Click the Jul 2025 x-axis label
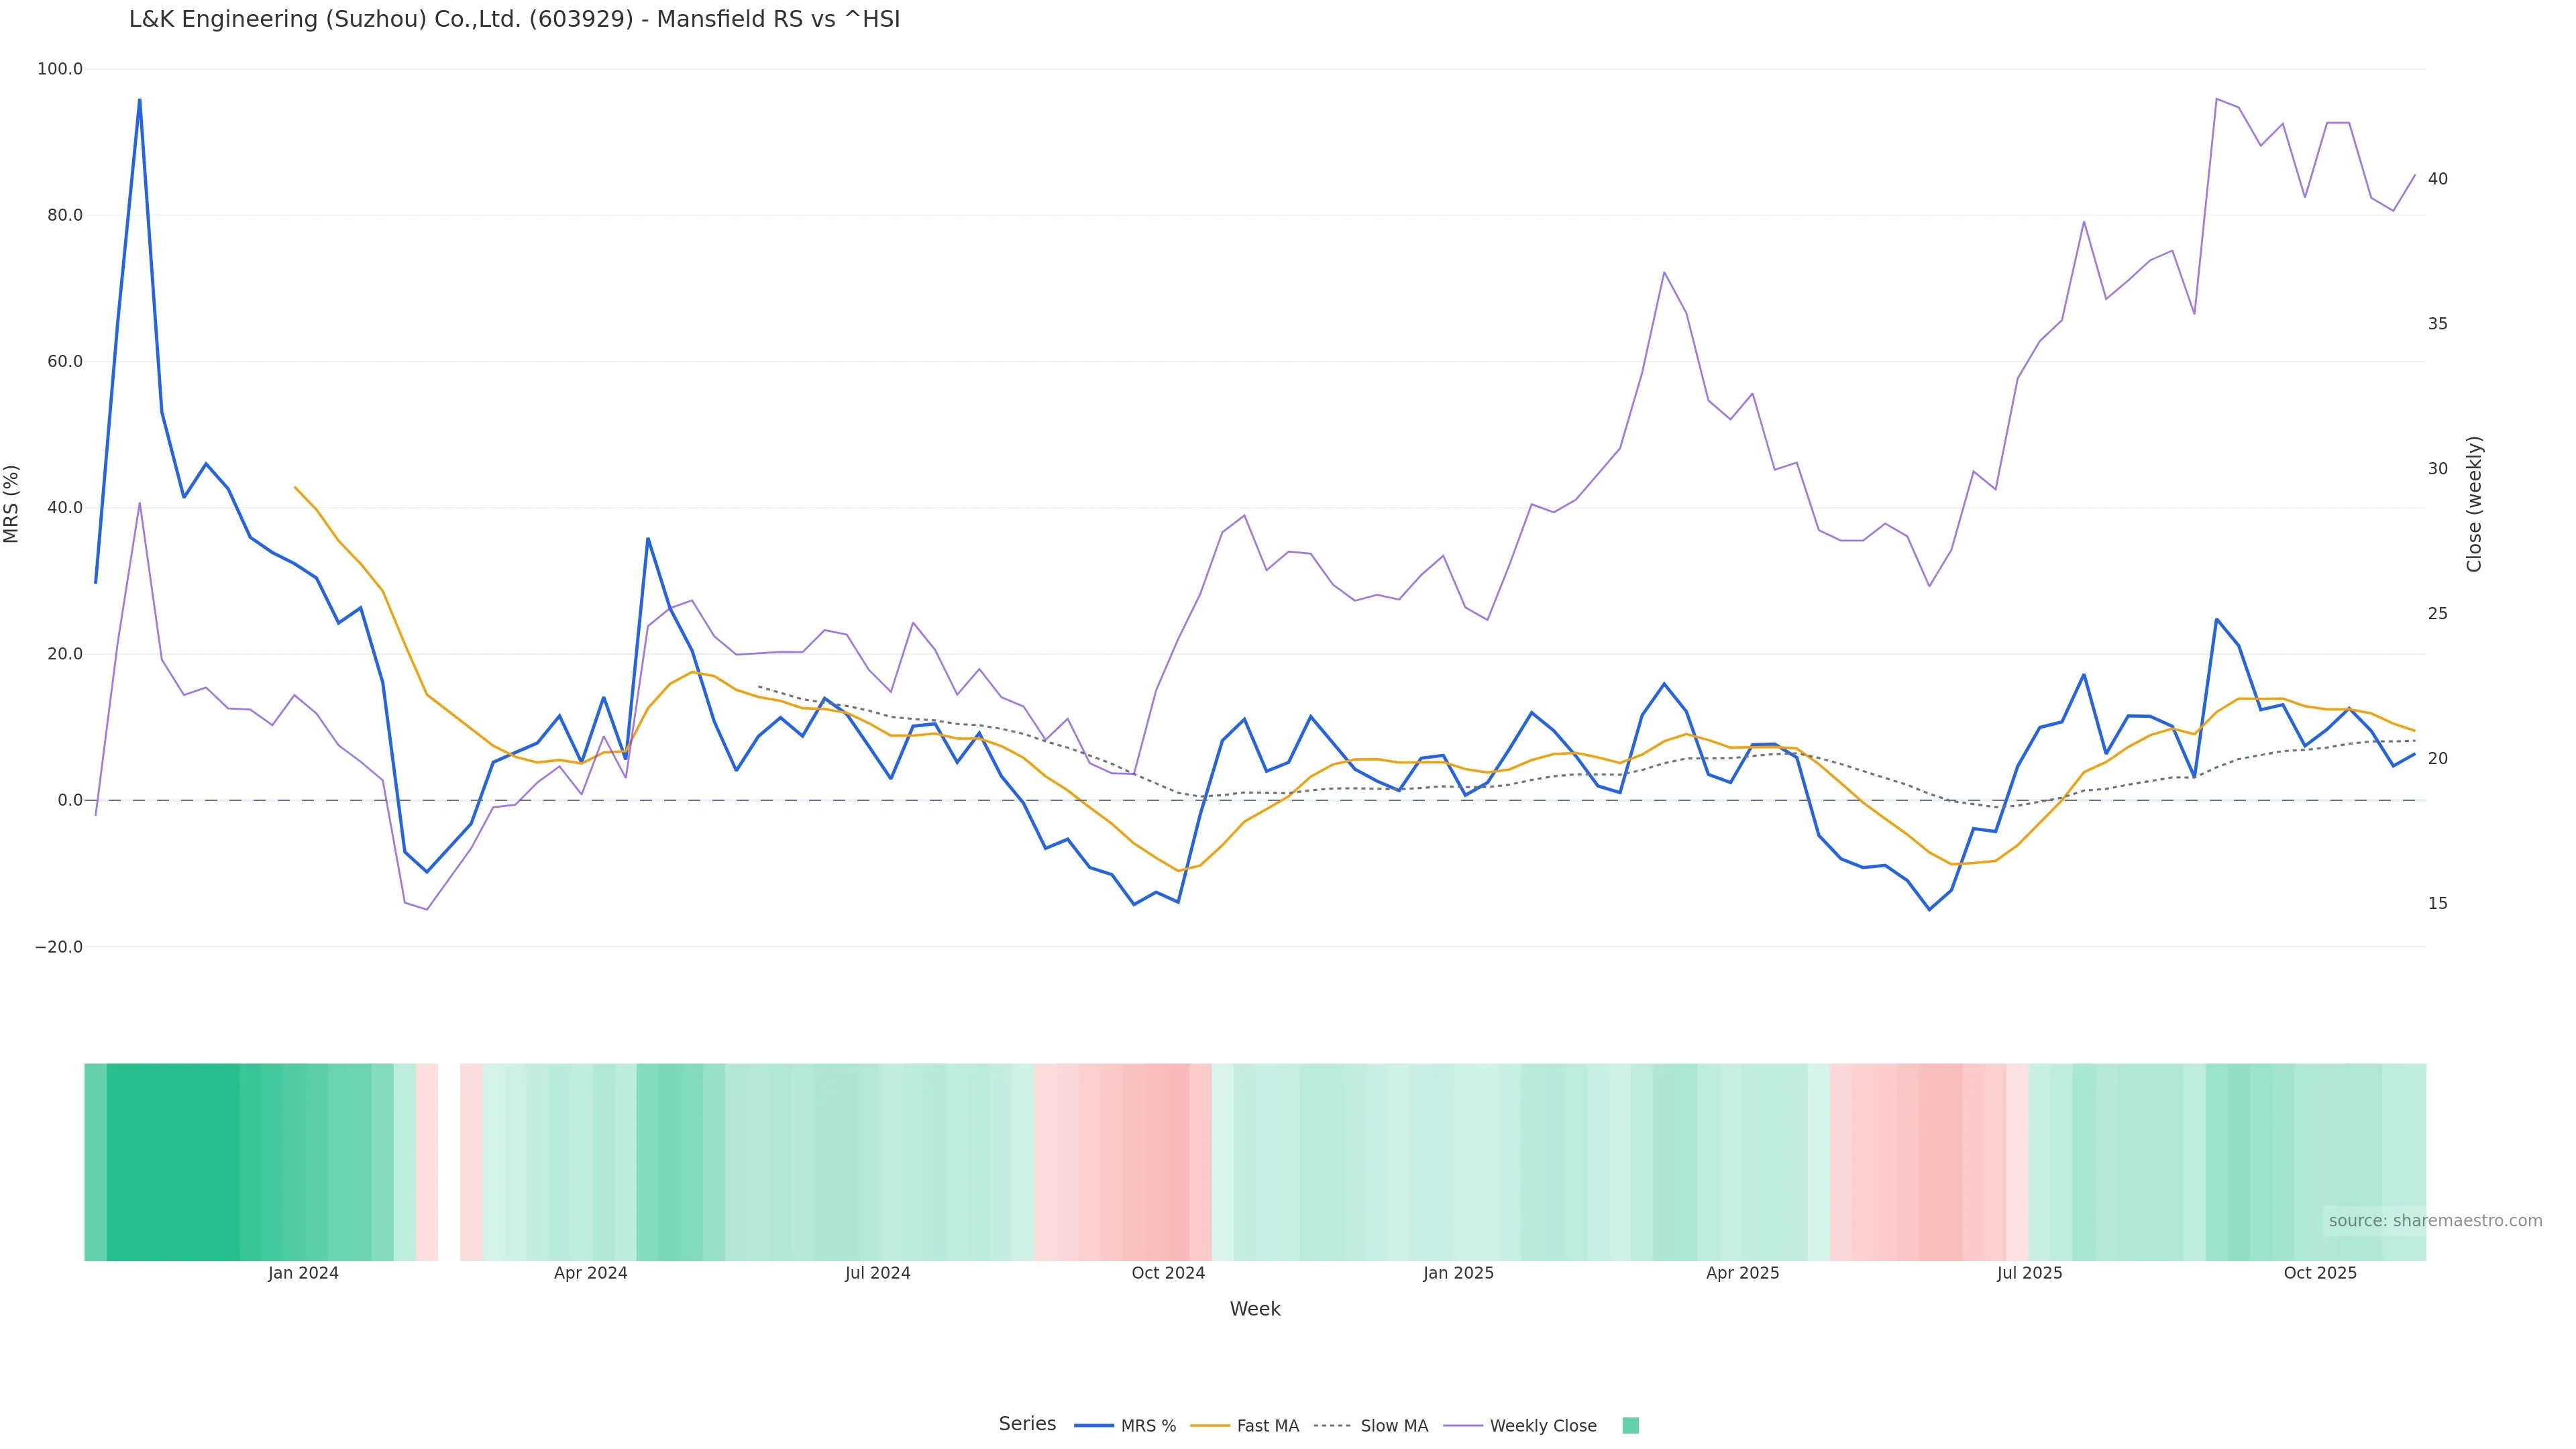Screen dimensions: 2576x1449 click(2029, 1273)
